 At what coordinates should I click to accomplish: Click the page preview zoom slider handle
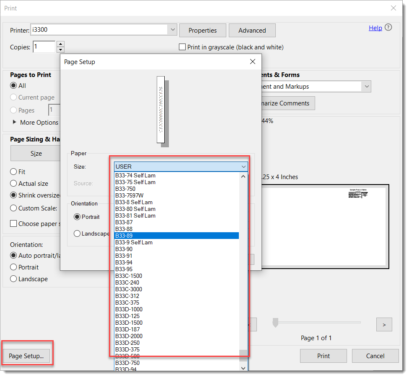(x=275, y=323)
